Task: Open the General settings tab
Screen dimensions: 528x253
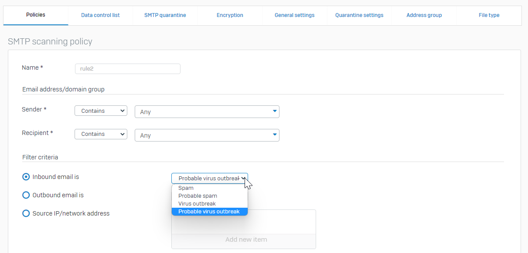Action: coord(294,15)
